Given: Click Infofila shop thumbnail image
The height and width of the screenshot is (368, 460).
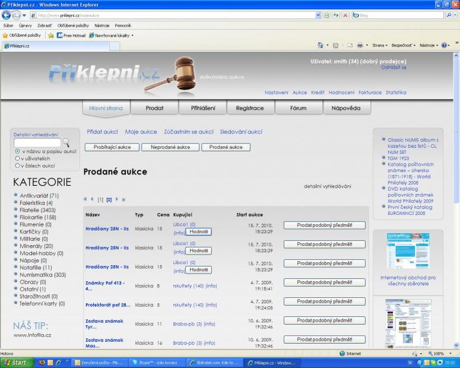Looking at the screenshot, I should [408, 250].
